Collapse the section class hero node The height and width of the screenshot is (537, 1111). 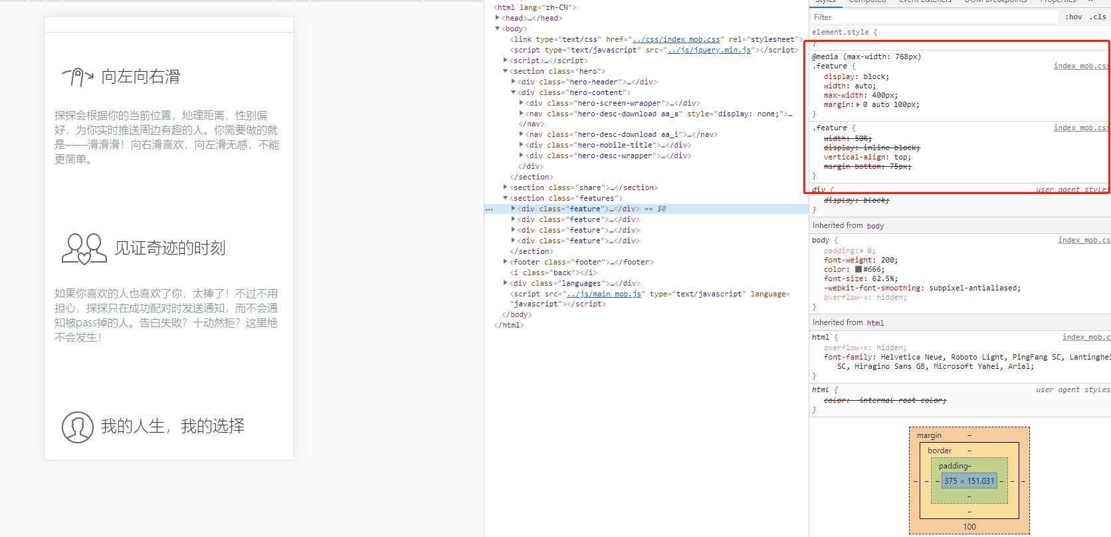coord(506,71)
